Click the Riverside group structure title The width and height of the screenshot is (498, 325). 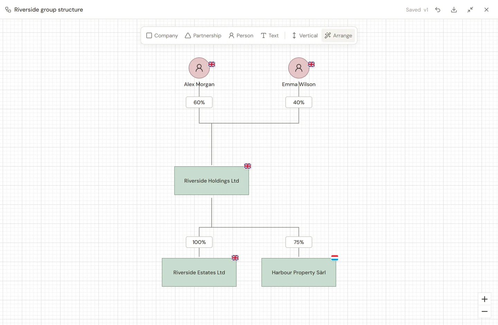point(49,10)
